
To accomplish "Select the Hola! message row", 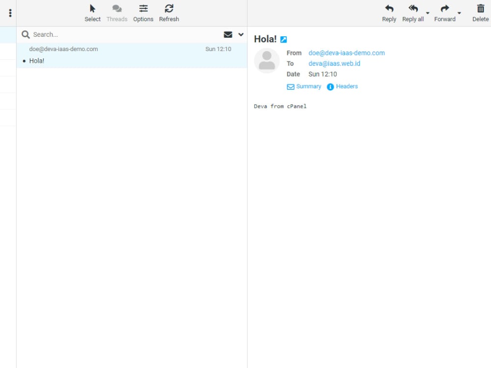I will click(x=132, y=55).
